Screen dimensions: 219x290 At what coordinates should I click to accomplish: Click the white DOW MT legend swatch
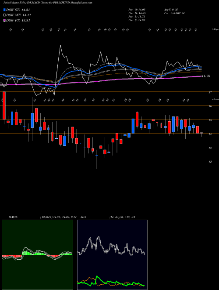tap(4, 15)
